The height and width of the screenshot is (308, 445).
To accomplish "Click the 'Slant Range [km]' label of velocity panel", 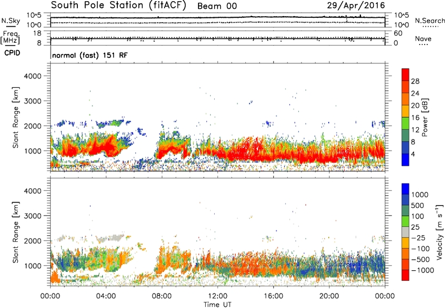I will [x=16, y=232].
